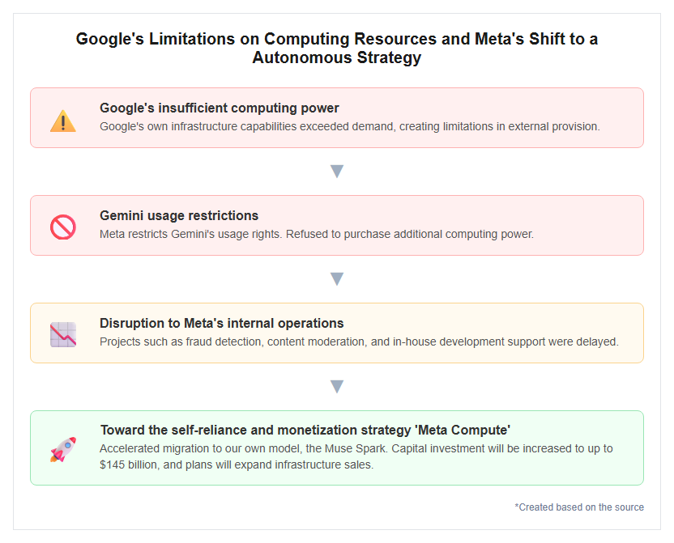Click the "*Created based on the source" footnote
The height and width of the screenshot is (543, 674).
[579, 507]
